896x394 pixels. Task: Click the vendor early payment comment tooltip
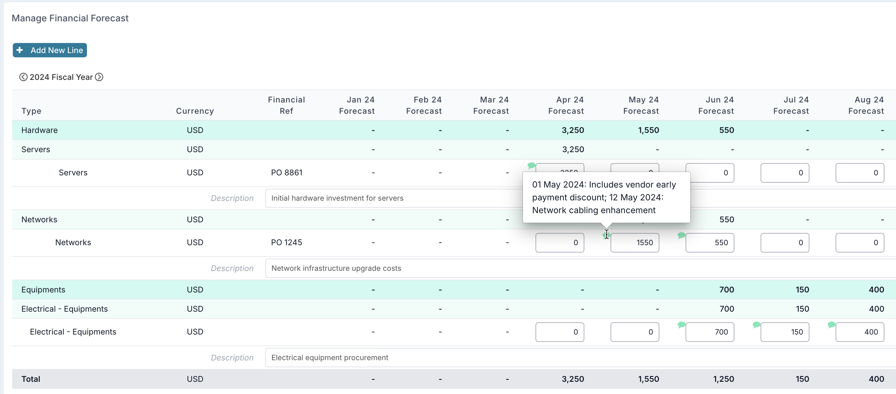606,198
